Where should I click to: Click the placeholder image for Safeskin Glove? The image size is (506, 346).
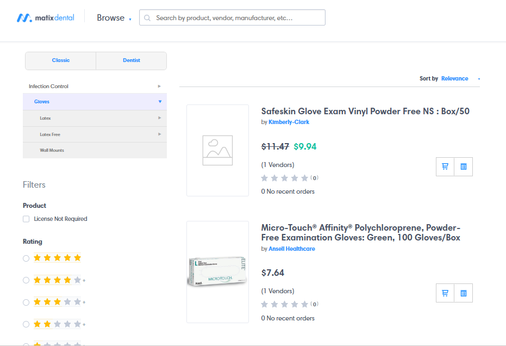pos(217,150)
